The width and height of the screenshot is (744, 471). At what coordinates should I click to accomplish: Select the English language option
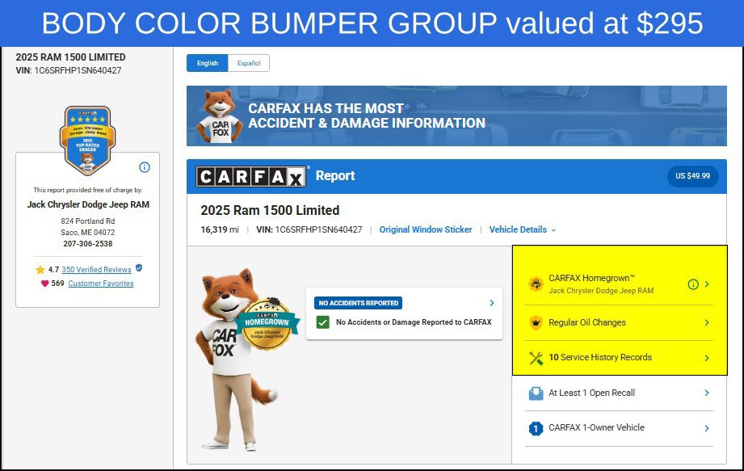(208, 63)
